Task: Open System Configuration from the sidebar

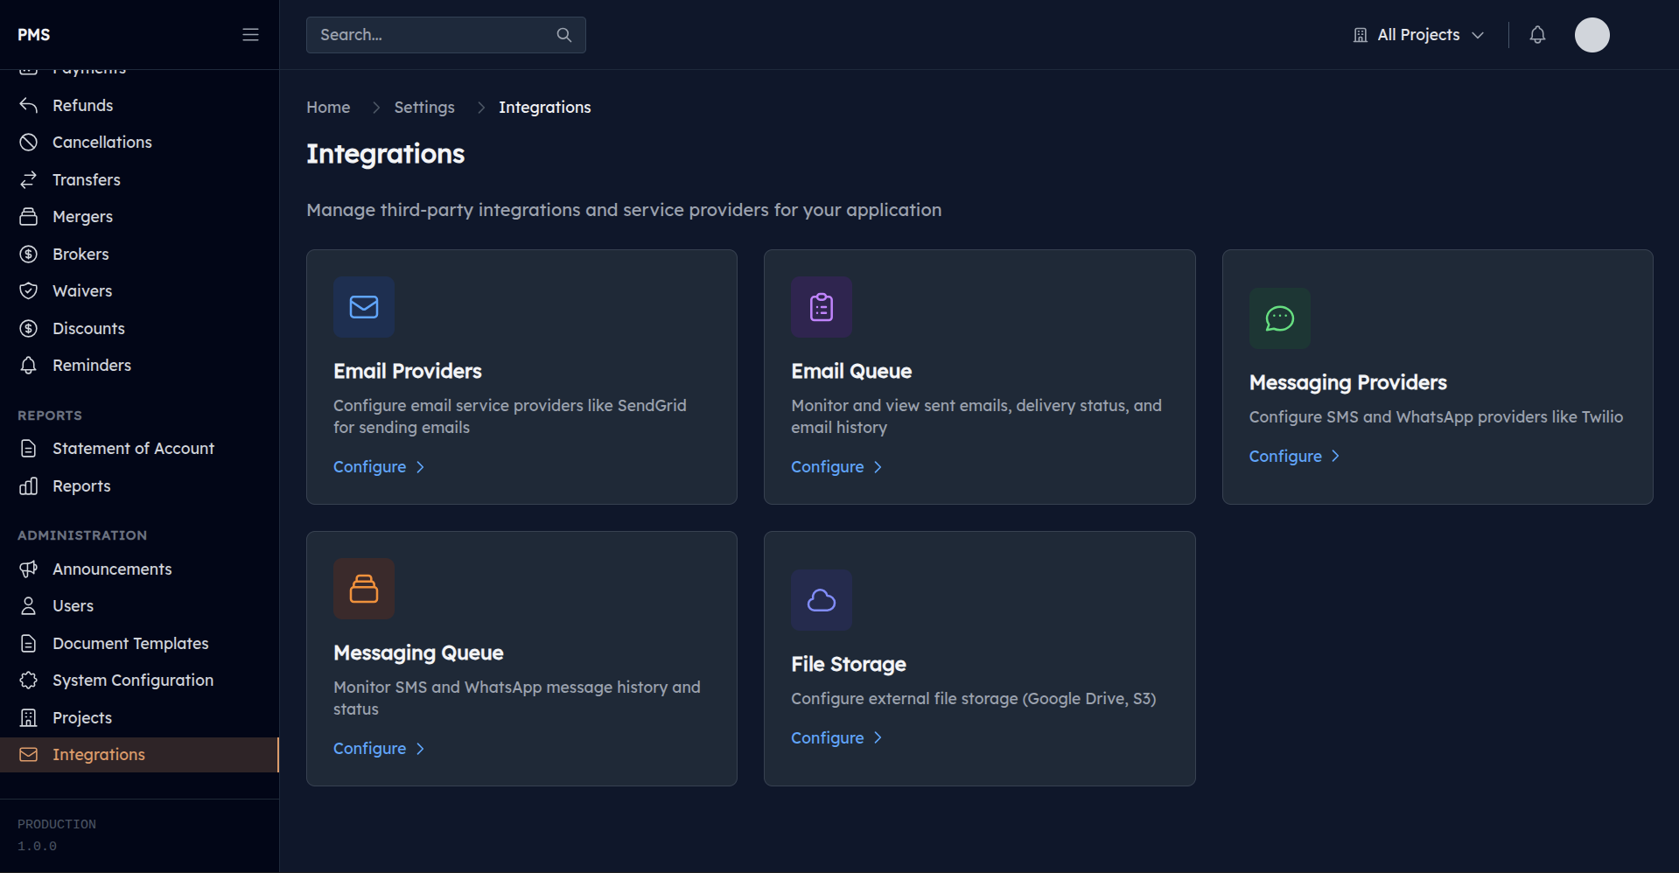Action: tap(132, 680)
